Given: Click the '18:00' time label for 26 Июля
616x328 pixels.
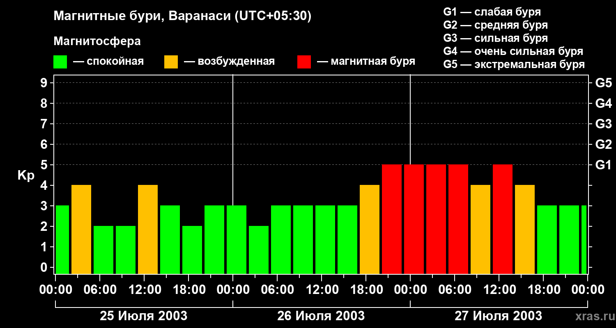Looking at the screenshot, I should pos(366,290).
